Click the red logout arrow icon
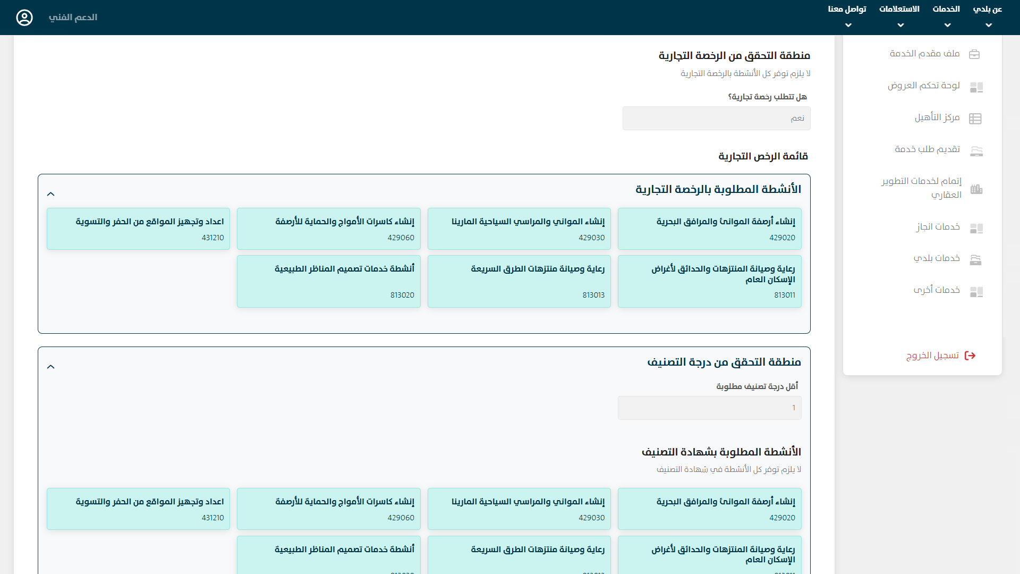 tap(970, 356)
